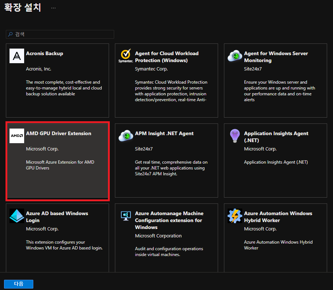Click the APM Insight .NET Agent cloud icon

pyautogui.click(x=126, y=136)
